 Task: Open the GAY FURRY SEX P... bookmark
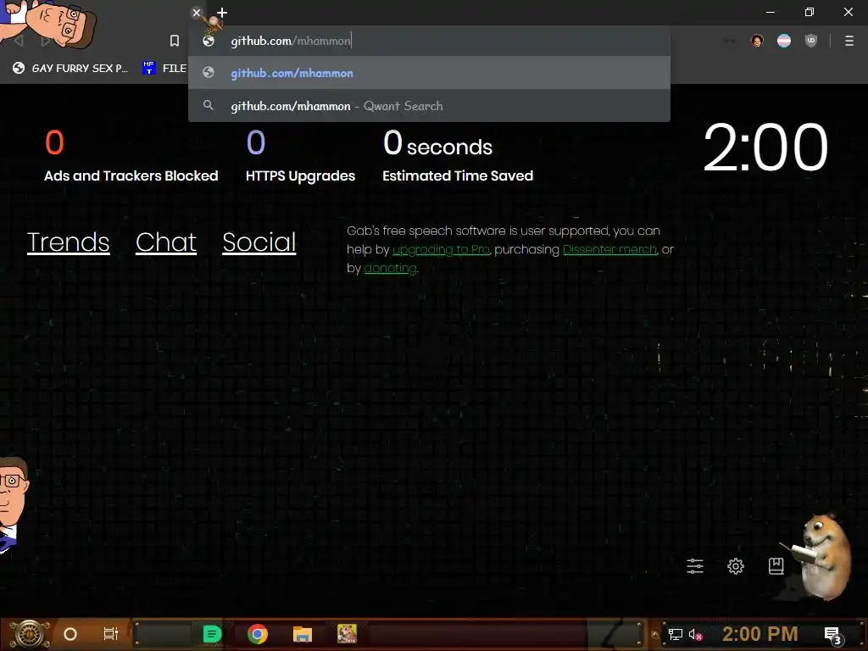[x=71, y=68]
